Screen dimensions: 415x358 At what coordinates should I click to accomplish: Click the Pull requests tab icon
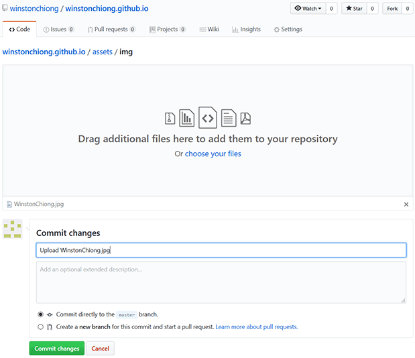click(91, 29)
